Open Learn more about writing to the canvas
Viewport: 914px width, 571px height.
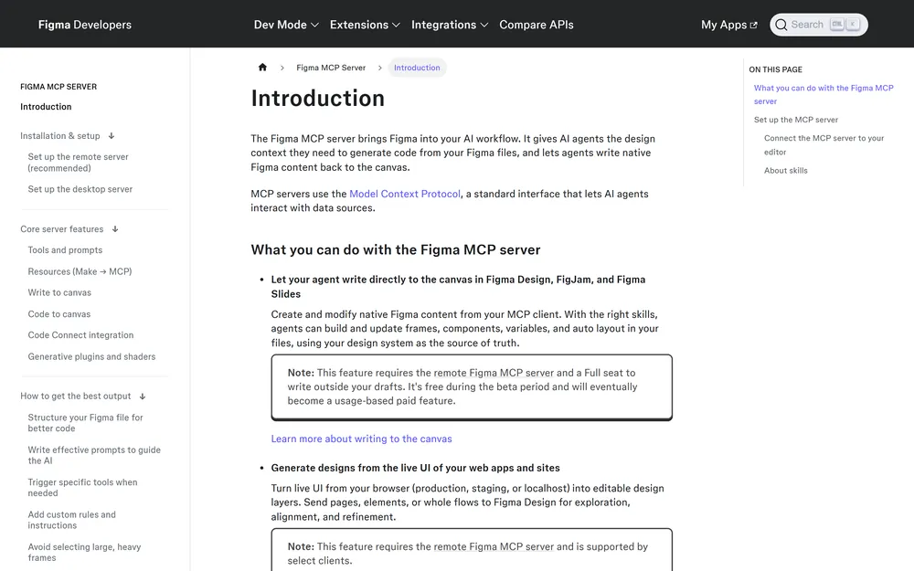point(361,439)
